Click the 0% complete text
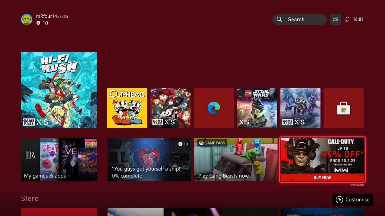This screenshot has height=216, width=385. 127,176
